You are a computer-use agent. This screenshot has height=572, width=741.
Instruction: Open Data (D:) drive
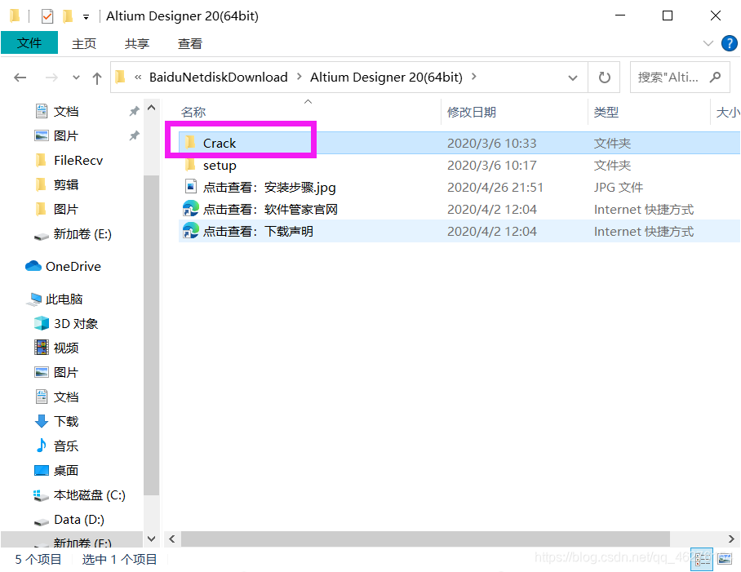(x=79, y=520)
